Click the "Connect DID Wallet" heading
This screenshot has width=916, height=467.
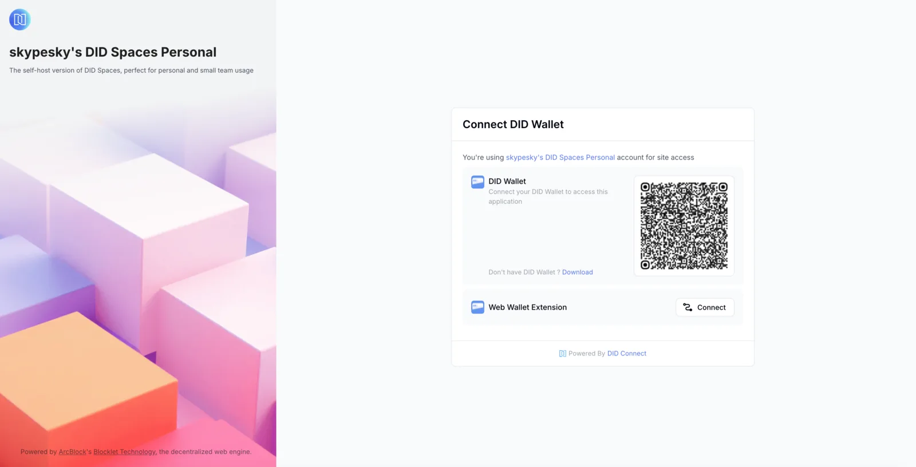pos(513,125)
